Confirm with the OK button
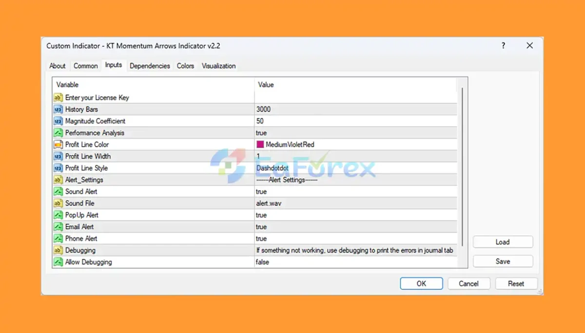The height and width of the screenshot is (333, 585). pyautogui.click(x=421, y=283)
